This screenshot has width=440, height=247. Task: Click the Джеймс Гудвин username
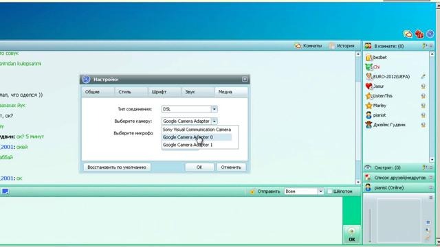(389, 125)
